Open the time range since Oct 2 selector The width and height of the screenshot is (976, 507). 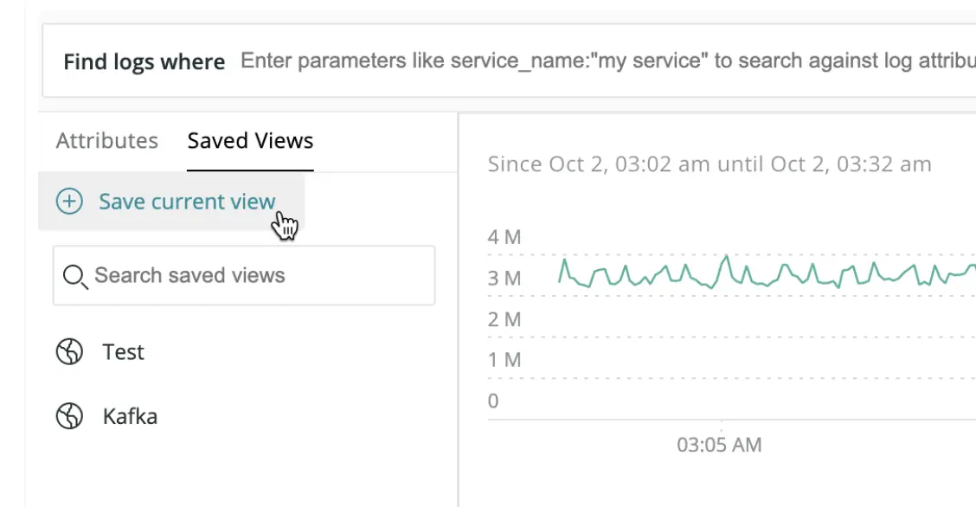click(709, 164)
